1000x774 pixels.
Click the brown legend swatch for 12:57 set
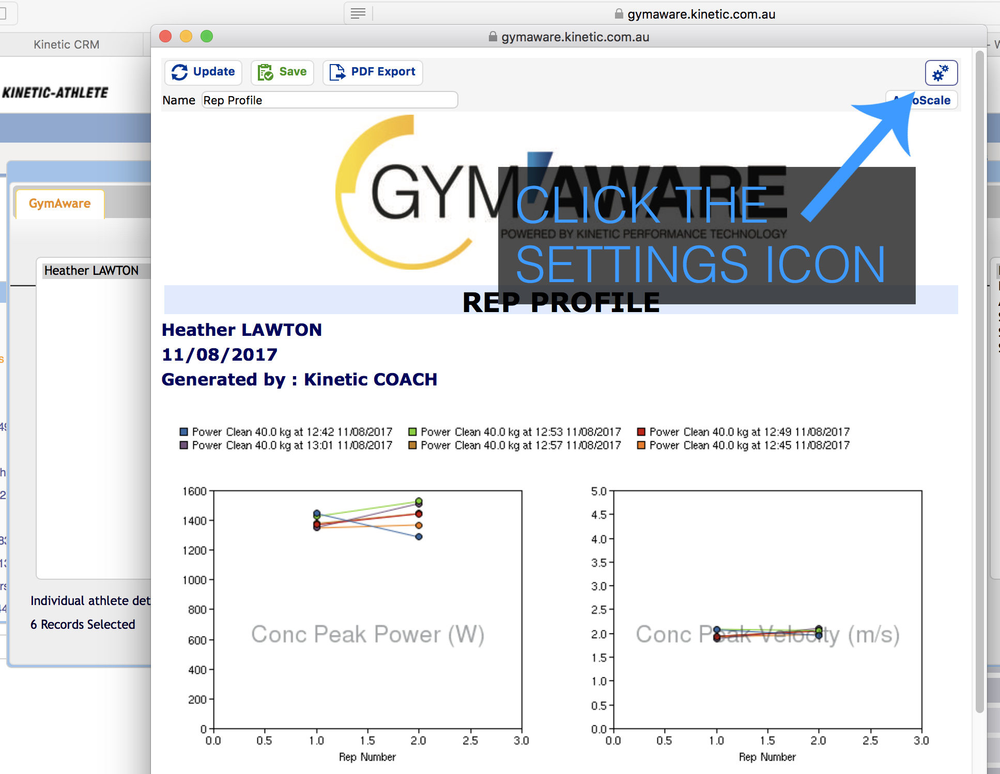click(412, 445)
